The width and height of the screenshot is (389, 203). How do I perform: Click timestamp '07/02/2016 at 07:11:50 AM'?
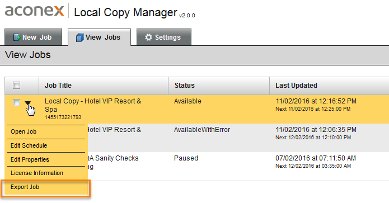316,158
